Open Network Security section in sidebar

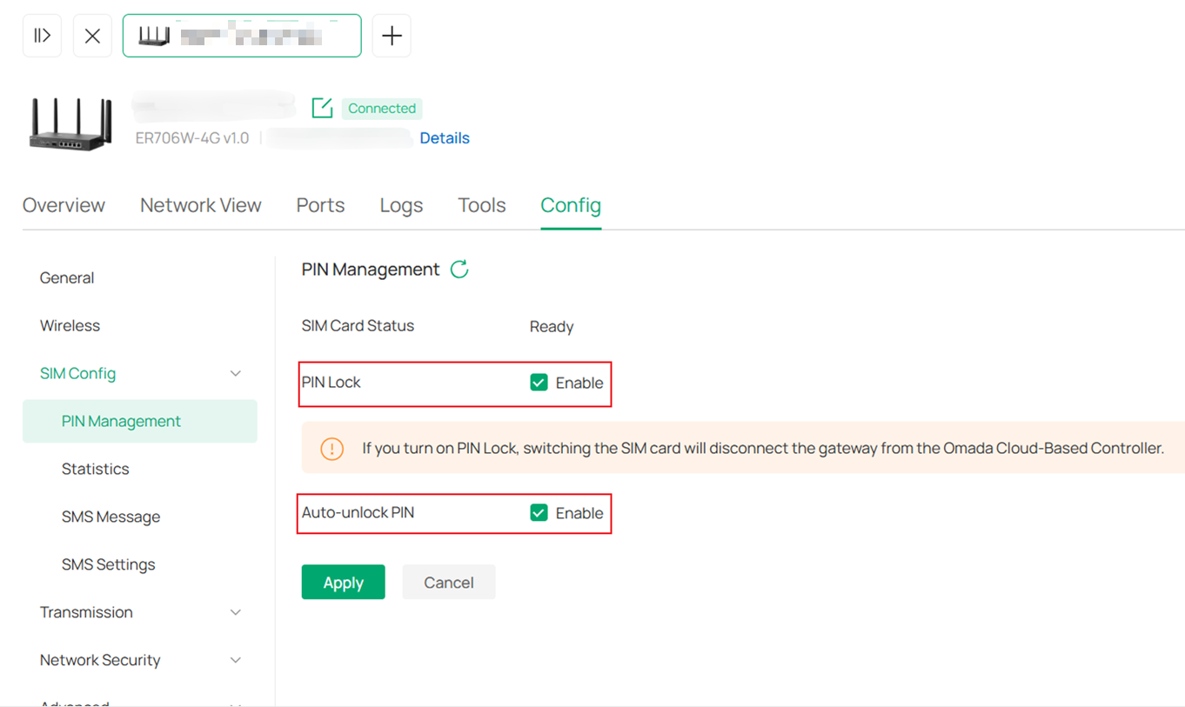pos(100,661)
